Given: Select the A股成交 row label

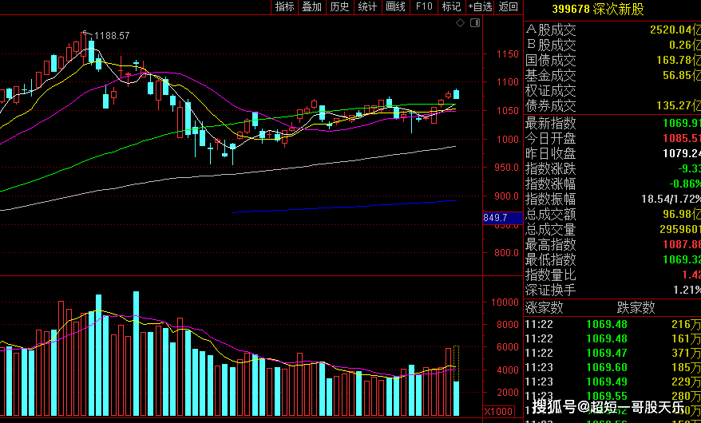Looking at the screenshot, I should [x=550, y=30].
